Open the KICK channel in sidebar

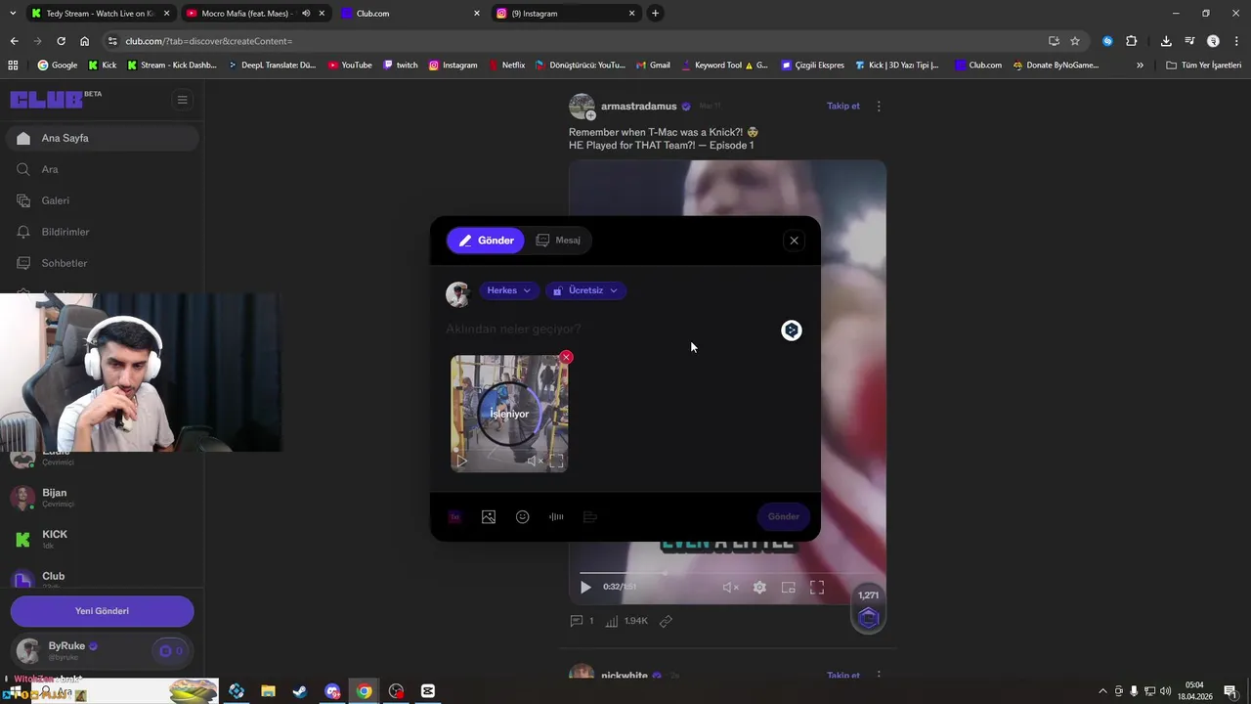click(x=102, y=539)
